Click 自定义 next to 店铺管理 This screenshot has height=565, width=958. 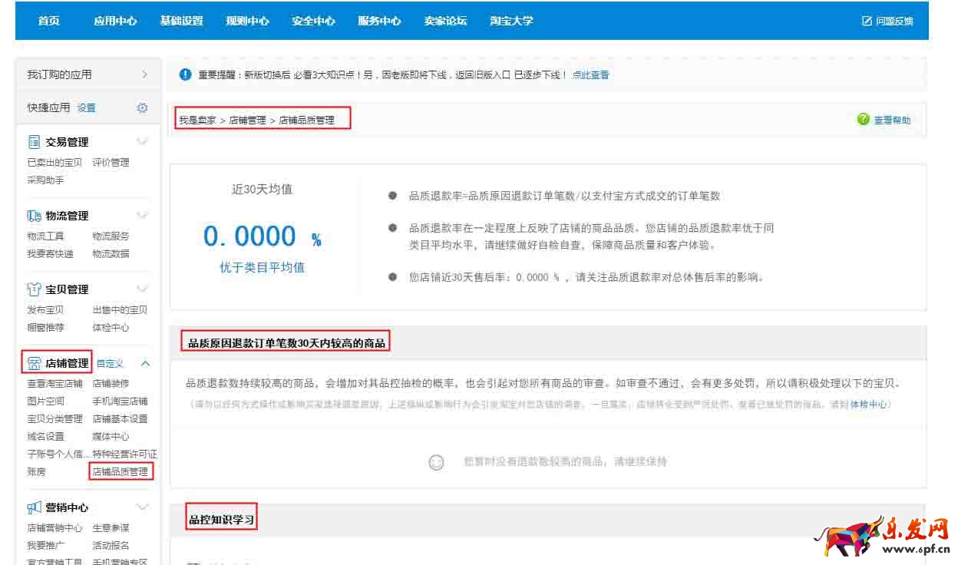coord(110,364)
